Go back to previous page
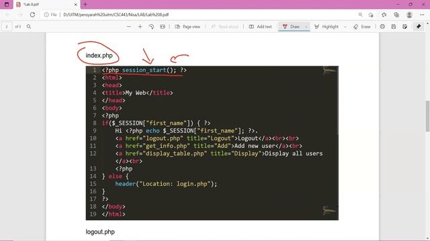Image resolution: width=430 pixels, height=241 pixels. pyautogui.click(x=7, y=15)
